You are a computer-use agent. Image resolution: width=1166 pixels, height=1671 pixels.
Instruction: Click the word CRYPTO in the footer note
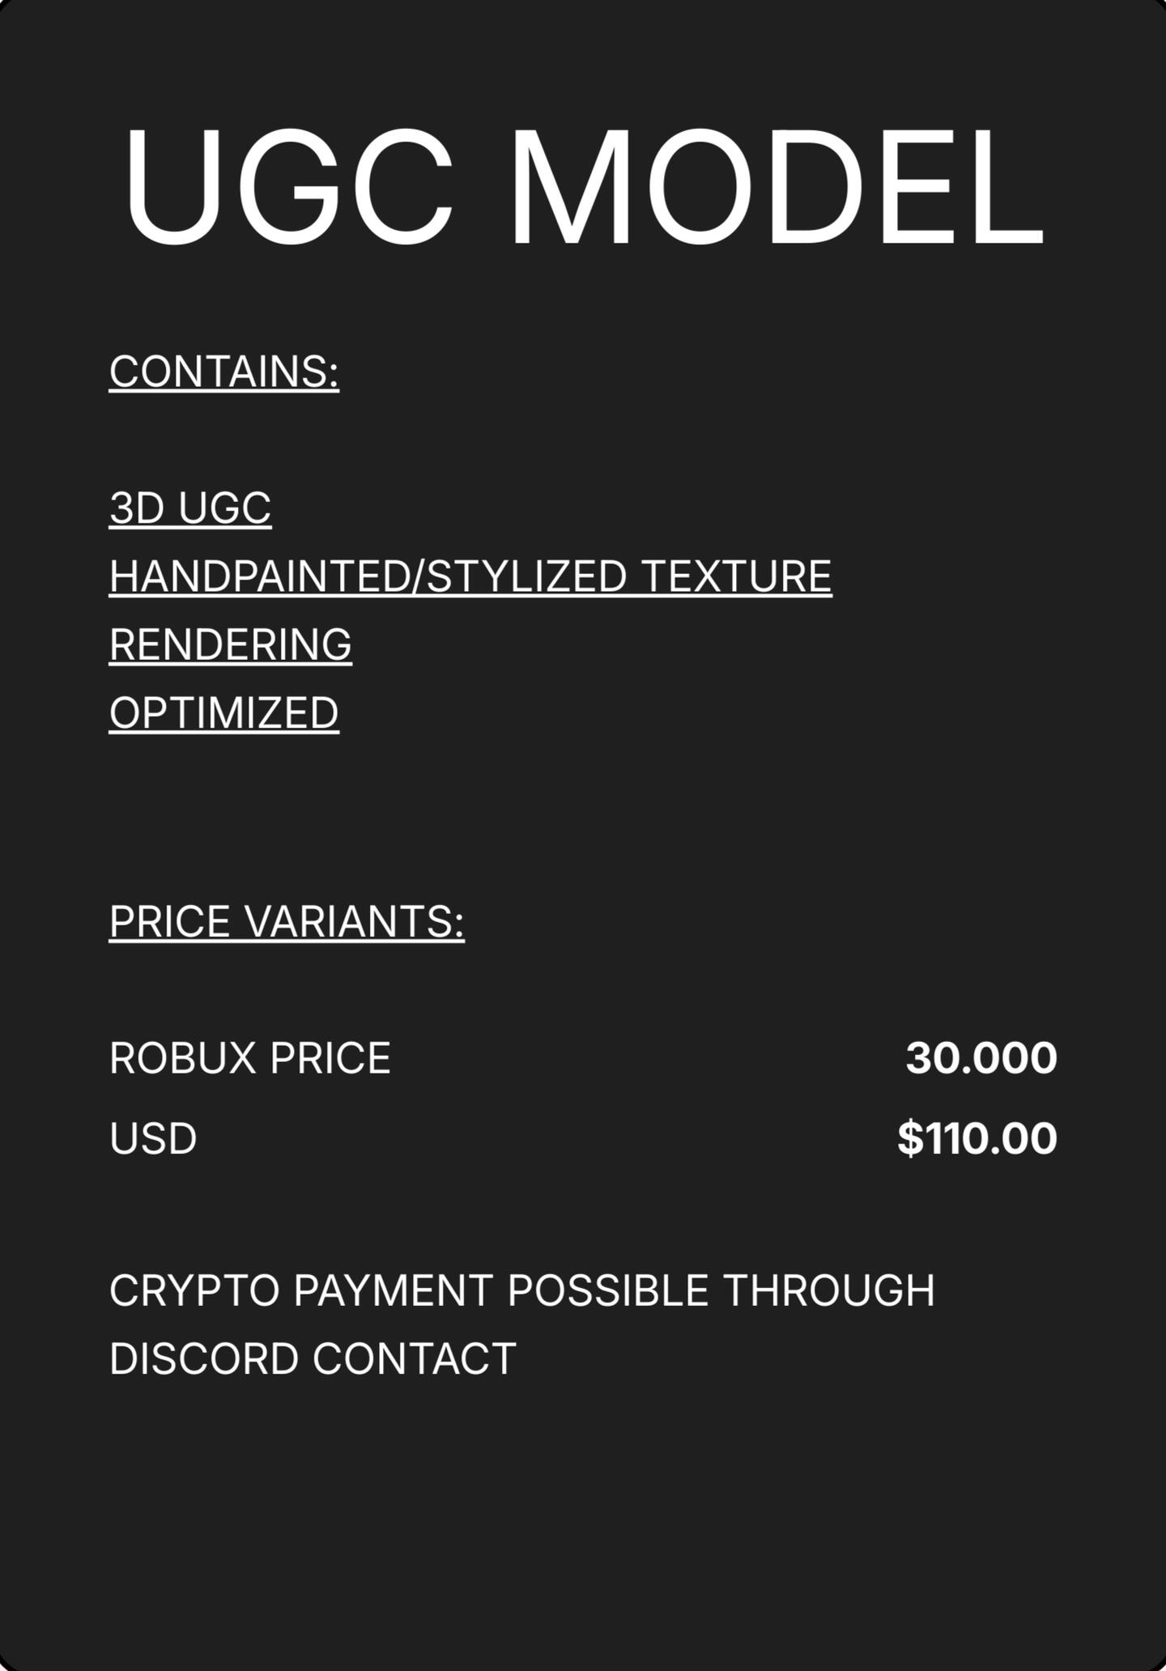[x=194, y=1290]
